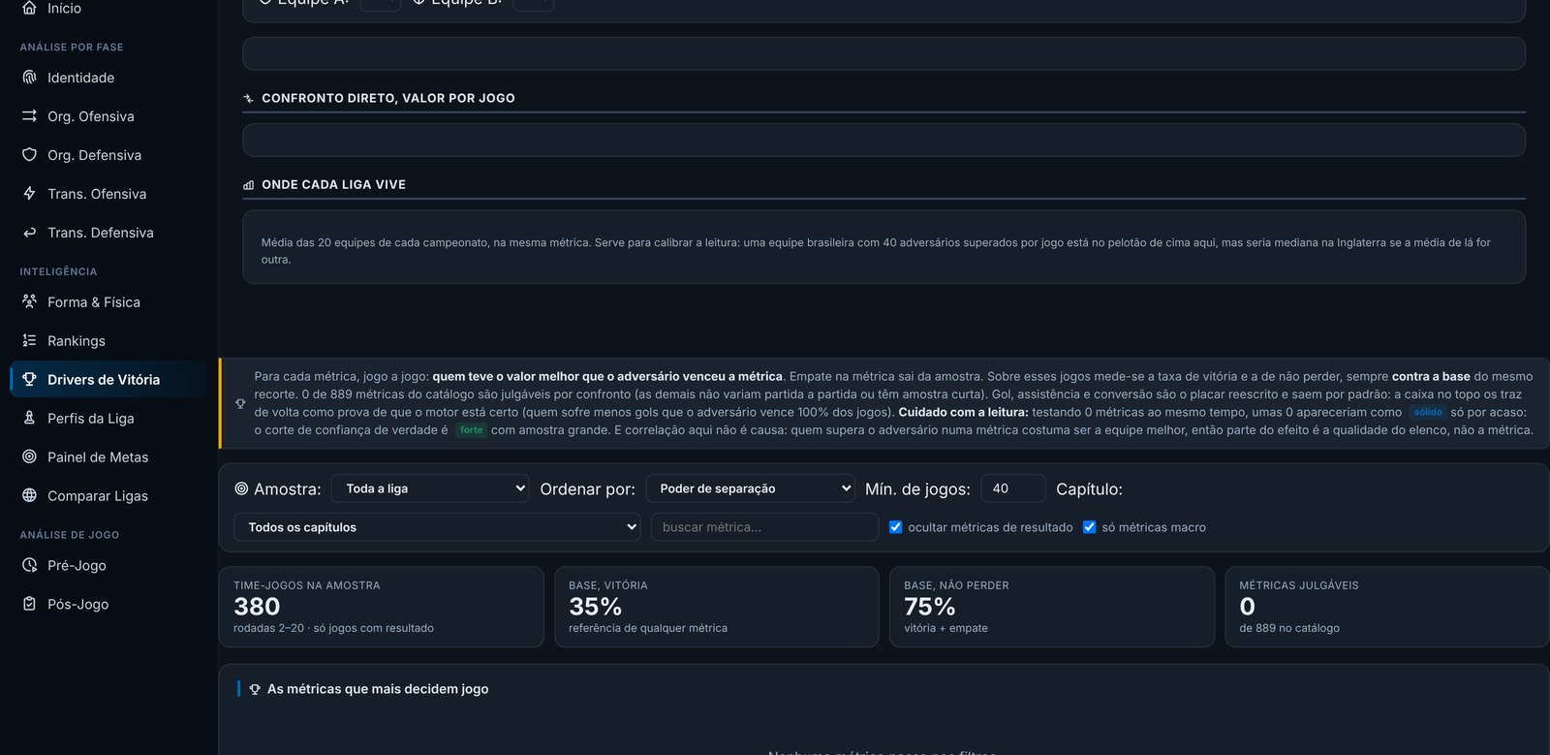Click the Mín. de jogos number field
Image resolution: width=1550 pixels, height=755 pixels.
point(1013,488)
